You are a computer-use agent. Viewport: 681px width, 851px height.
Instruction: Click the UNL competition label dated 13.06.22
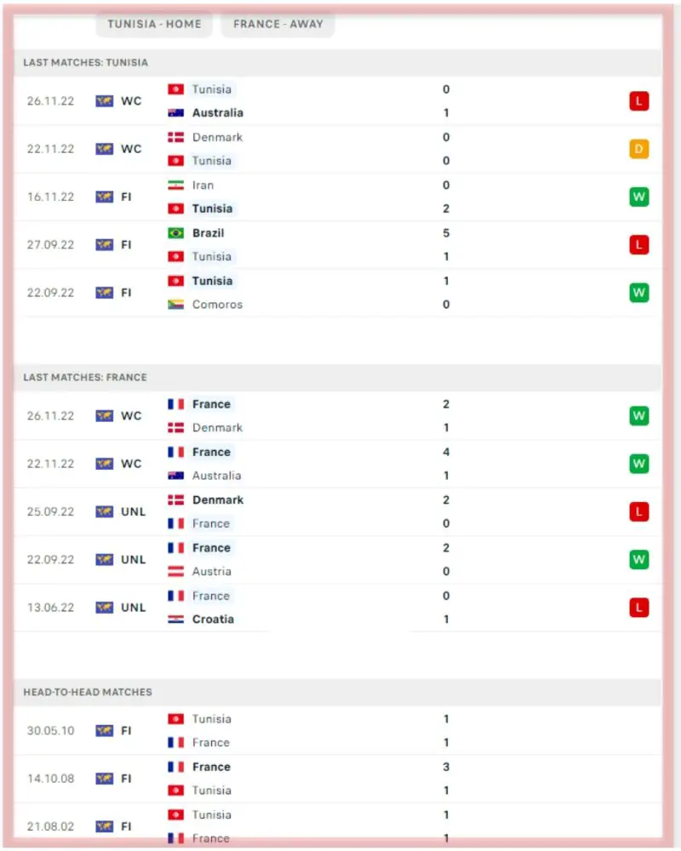[133, 608]
